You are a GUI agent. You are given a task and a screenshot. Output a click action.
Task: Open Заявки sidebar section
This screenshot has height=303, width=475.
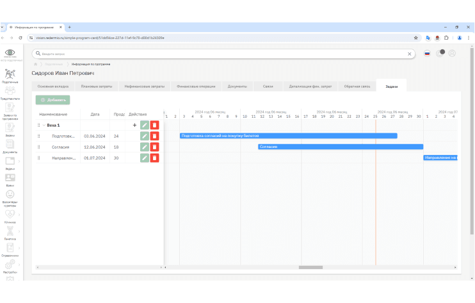tap(10, 129)
